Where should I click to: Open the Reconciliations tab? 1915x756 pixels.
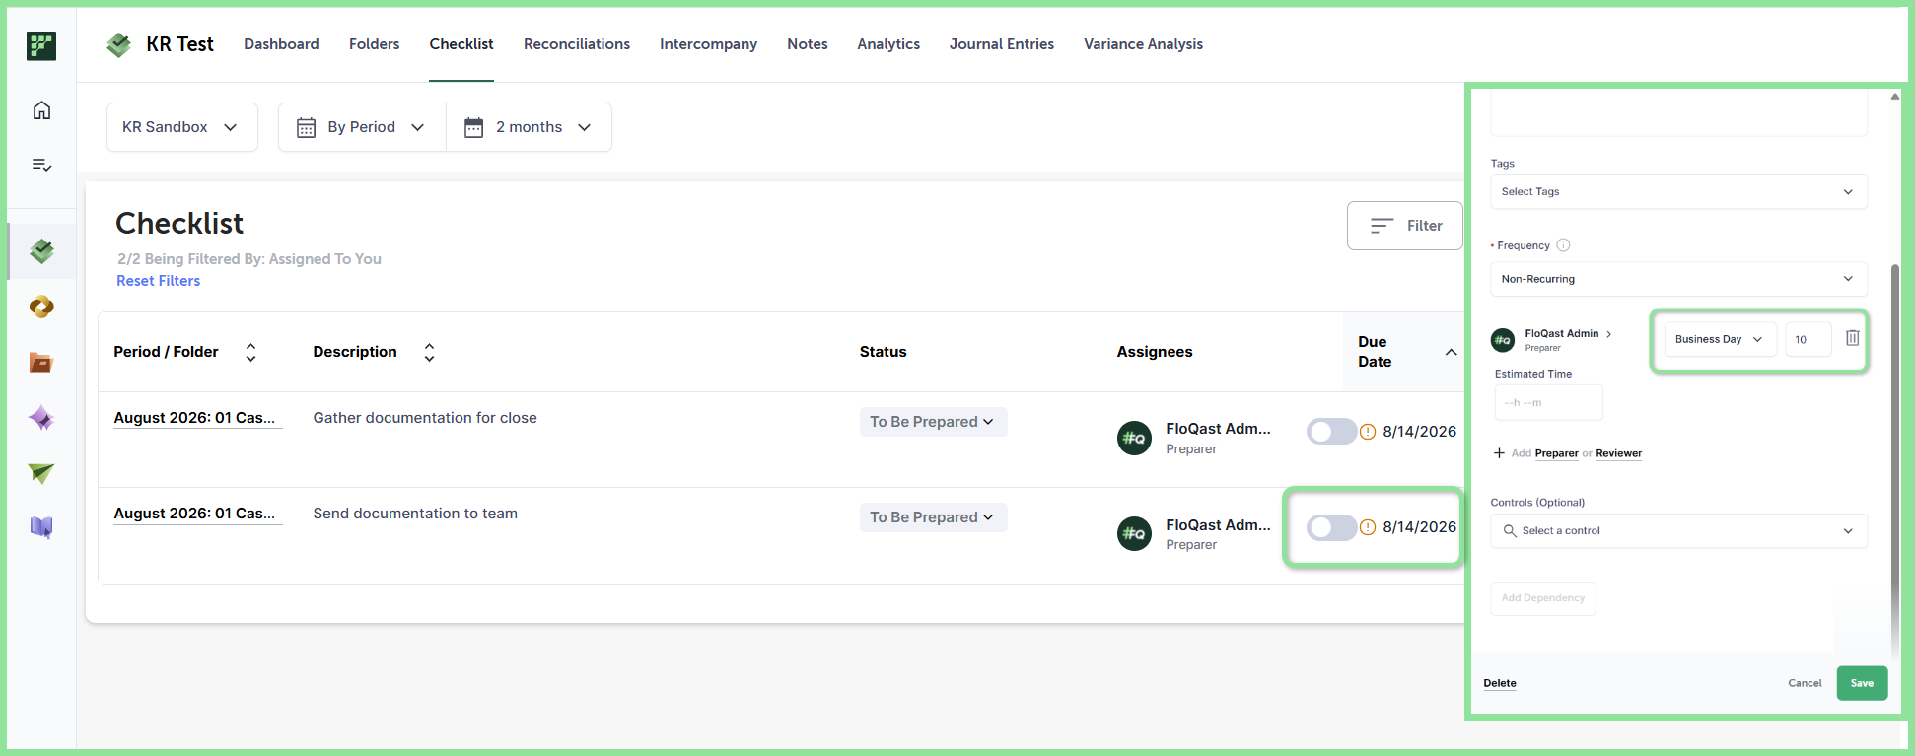[x=577, y=44]
